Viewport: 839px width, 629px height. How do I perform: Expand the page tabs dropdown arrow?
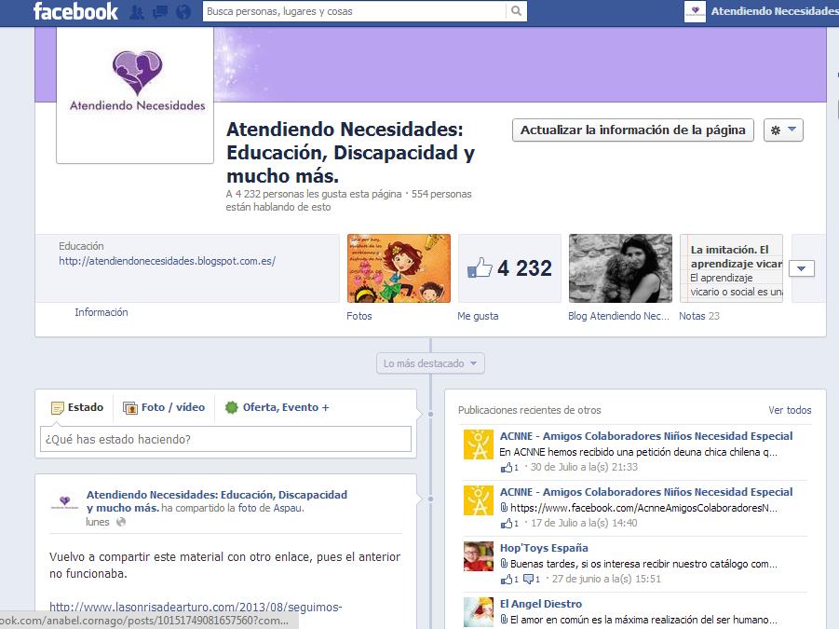pos(801,268)
